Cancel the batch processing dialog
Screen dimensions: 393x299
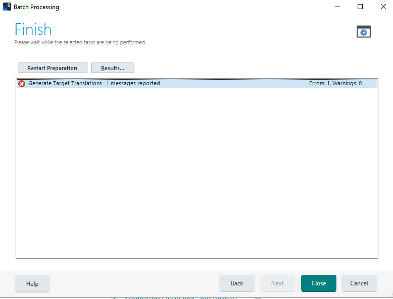(359, 283)
